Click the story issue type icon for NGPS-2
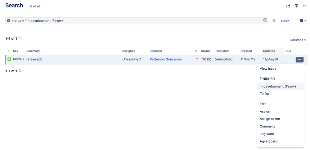 click(x=9, y=59)
